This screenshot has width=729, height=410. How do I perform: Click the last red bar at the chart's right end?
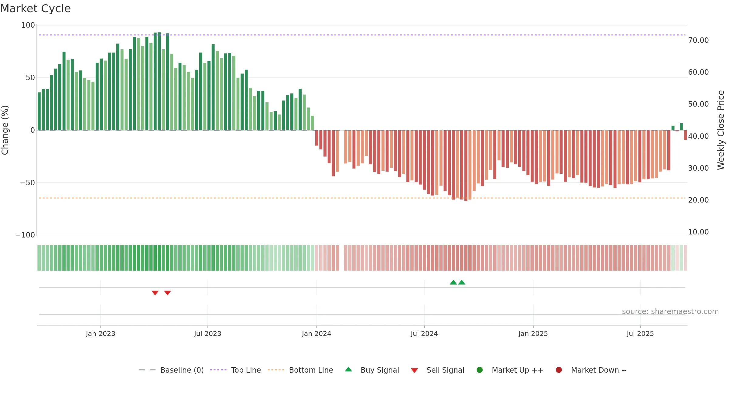click(685, 135)
